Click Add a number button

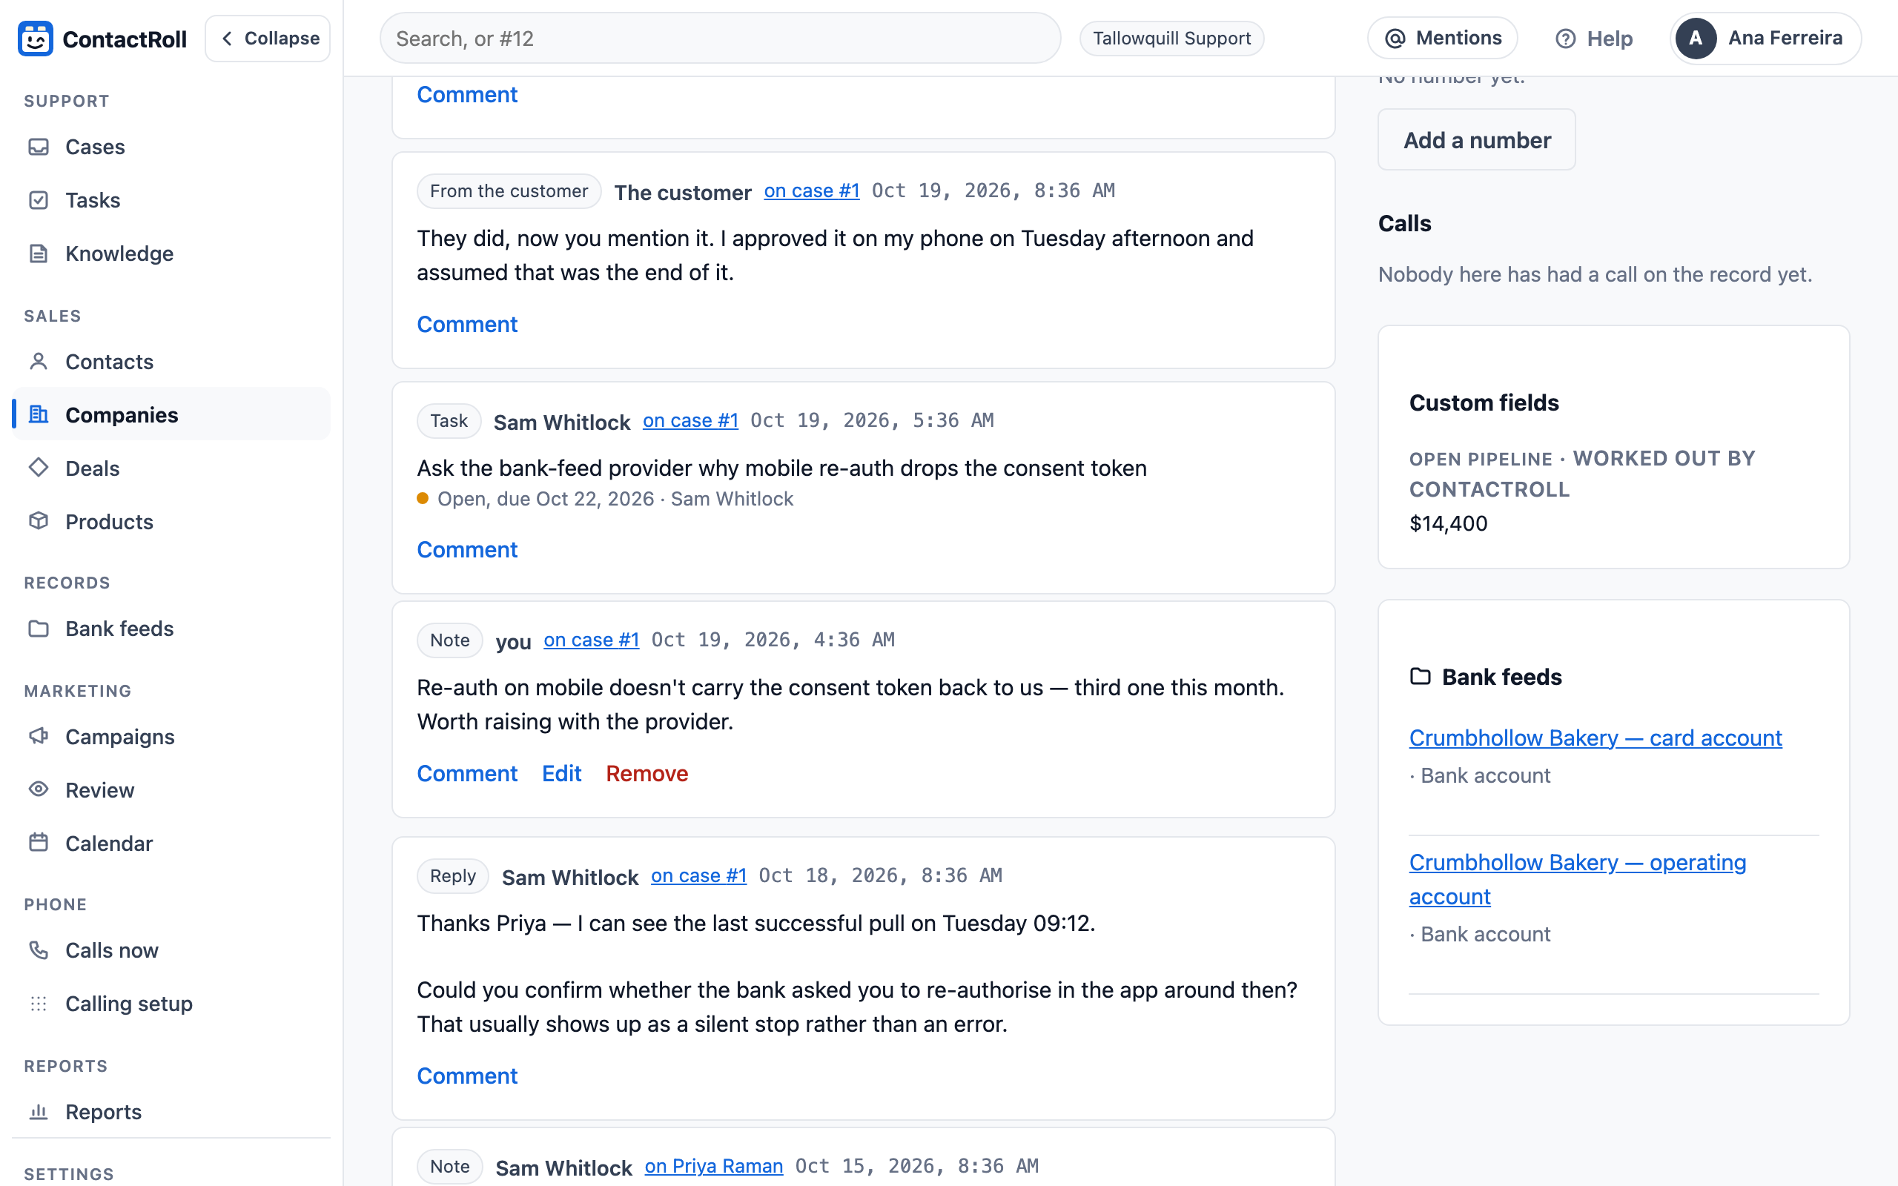tap(1476, 139)
